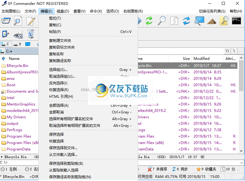Viewport: 245px width, 181px height.
Task: Click the up arrow beside Name header
Action: 3,59
